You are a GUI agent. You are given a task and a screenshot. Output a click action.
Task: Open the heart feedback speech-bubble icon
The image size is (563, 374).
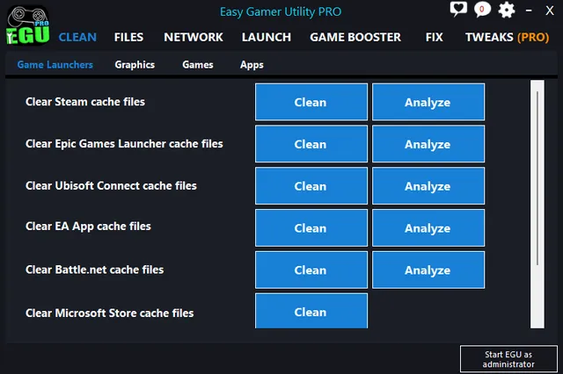(x=458, y=9)
